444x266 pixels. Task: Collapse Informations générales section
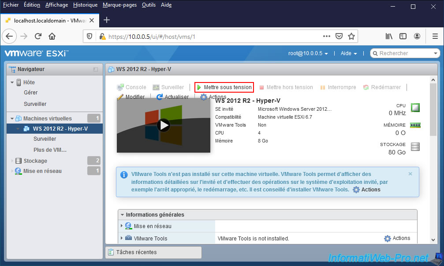(x=122, y=215)
